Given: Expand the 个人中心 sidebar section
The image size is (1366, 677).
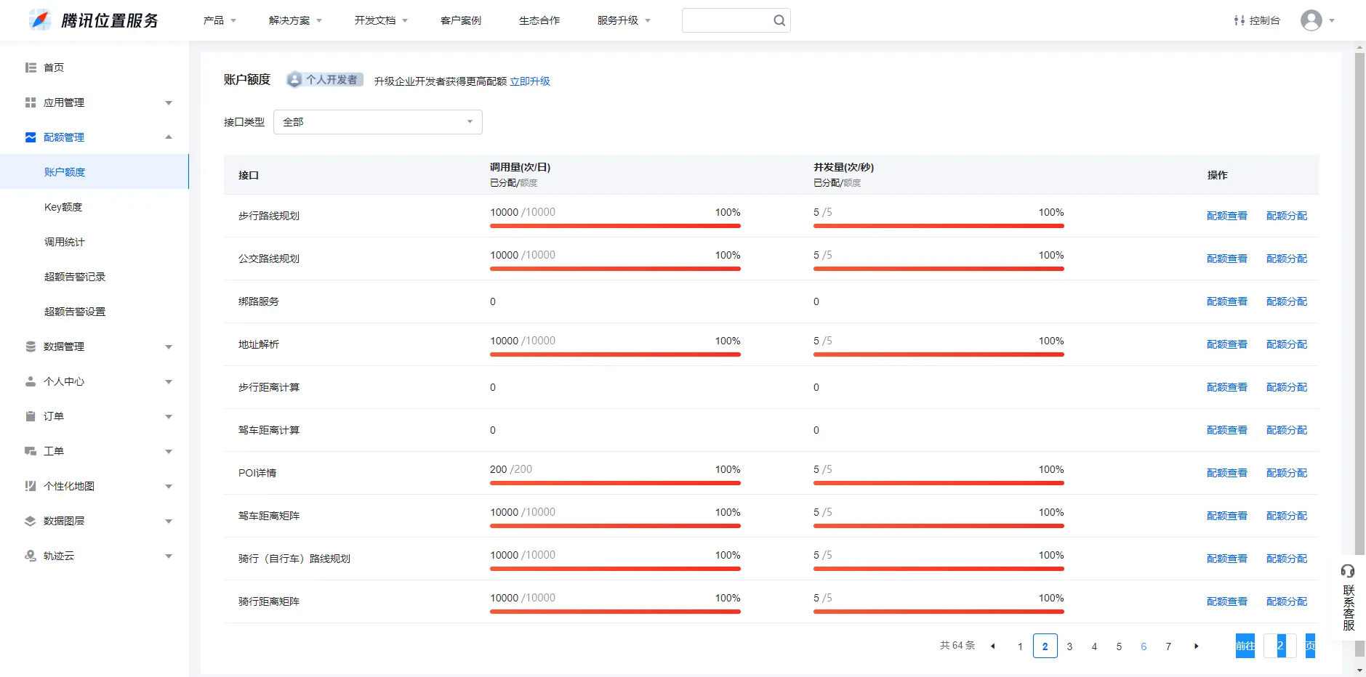Looking at the screenshot, I should click(169, 381).
